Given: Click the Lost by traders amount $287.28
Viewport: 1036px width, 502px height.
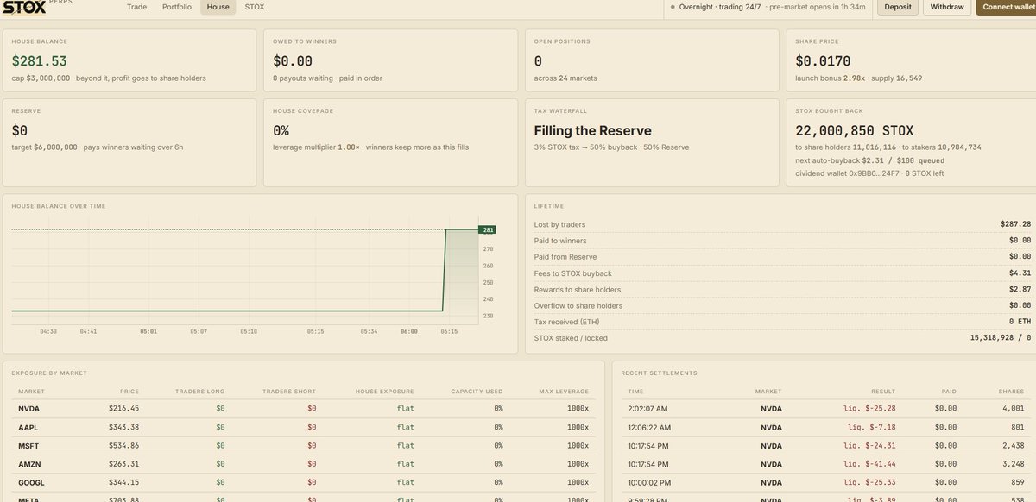Looking at the screenshot, I should point(1015,224).
